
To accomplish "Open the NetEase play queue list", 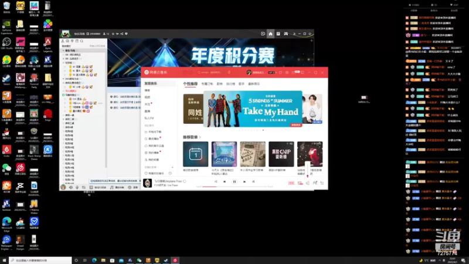I will 322,183.
